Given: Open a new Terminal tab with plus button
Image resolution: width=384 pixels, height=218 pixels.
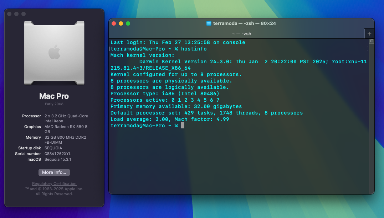Looking at the screenshot, I should 369,34.
